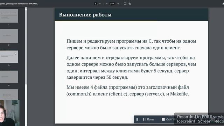Click the document title in the top bar
The width and height of the screenshot is (224, 126).
(x=19, y=4)
